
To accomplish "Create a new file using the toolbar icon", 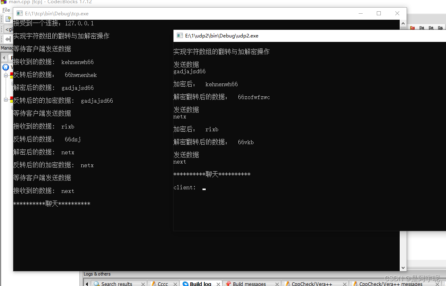I will click(8, 19).
